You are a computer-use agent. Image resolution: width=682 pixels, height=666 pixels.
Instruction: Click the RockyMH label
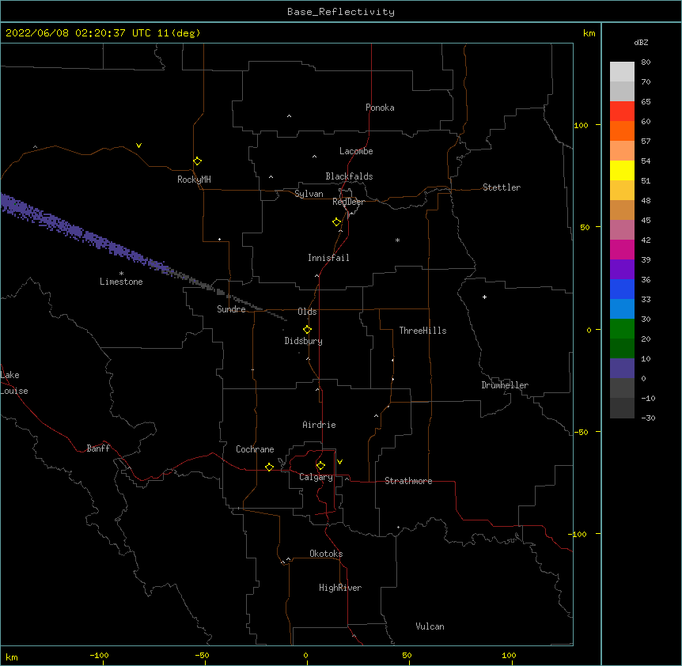click(x=194, y=180)
